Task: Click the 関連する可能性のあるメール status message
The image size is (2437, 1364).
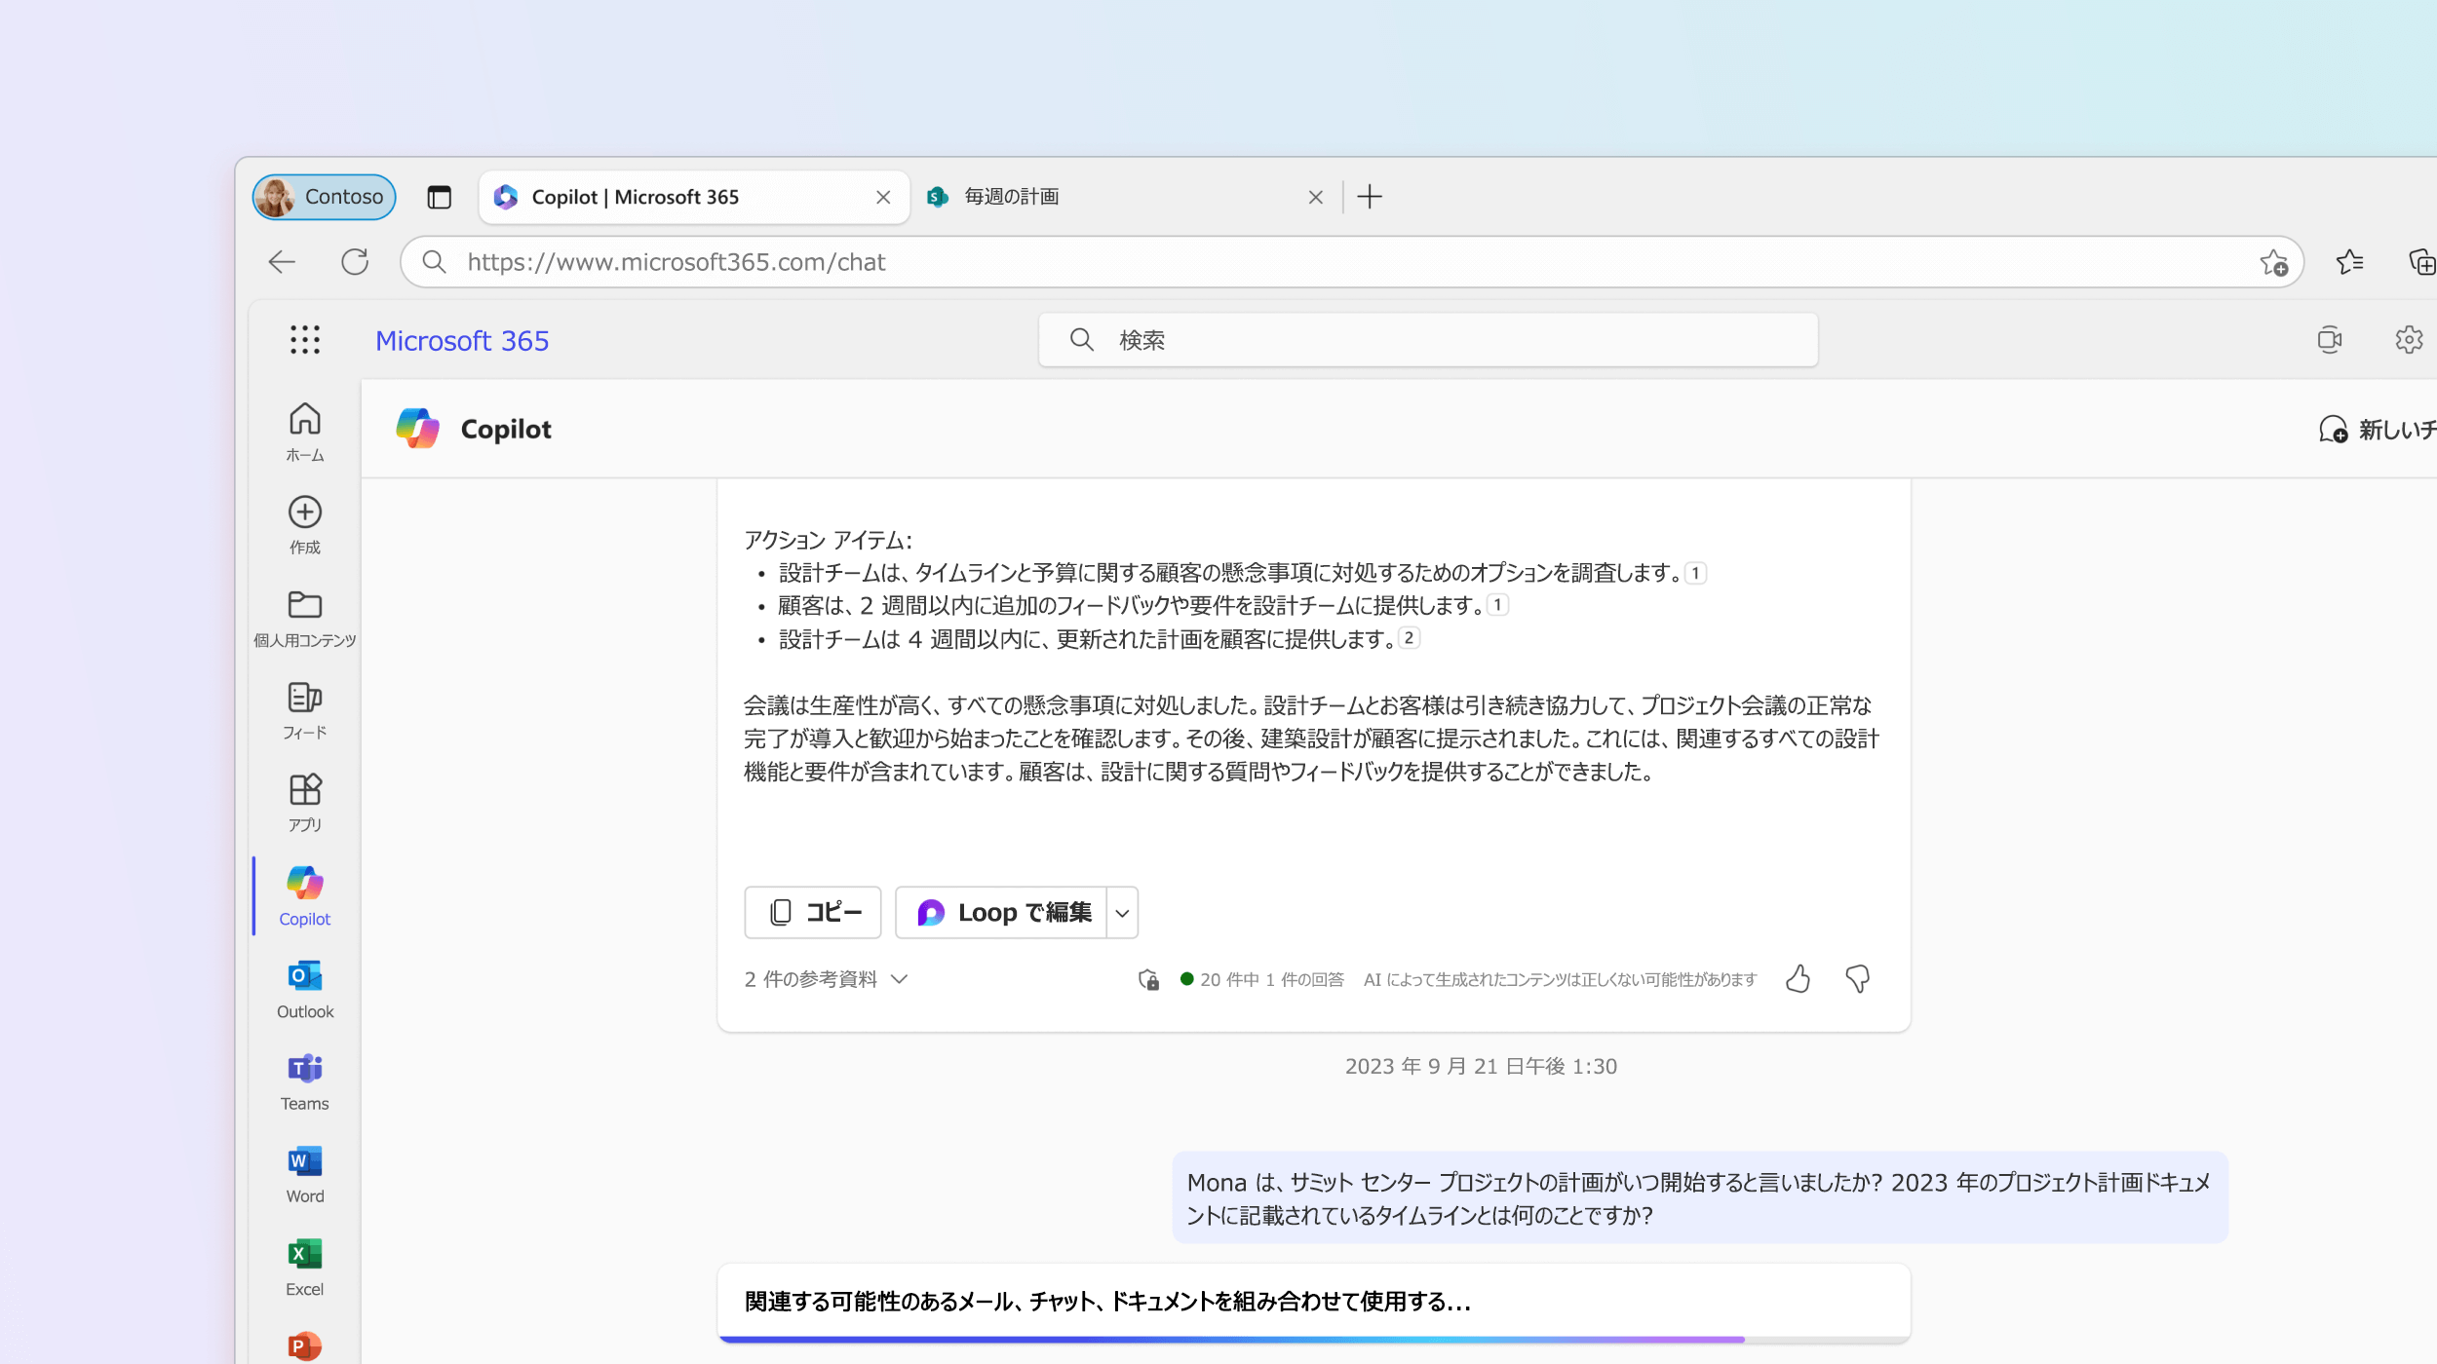Action: point(1107,1302)
